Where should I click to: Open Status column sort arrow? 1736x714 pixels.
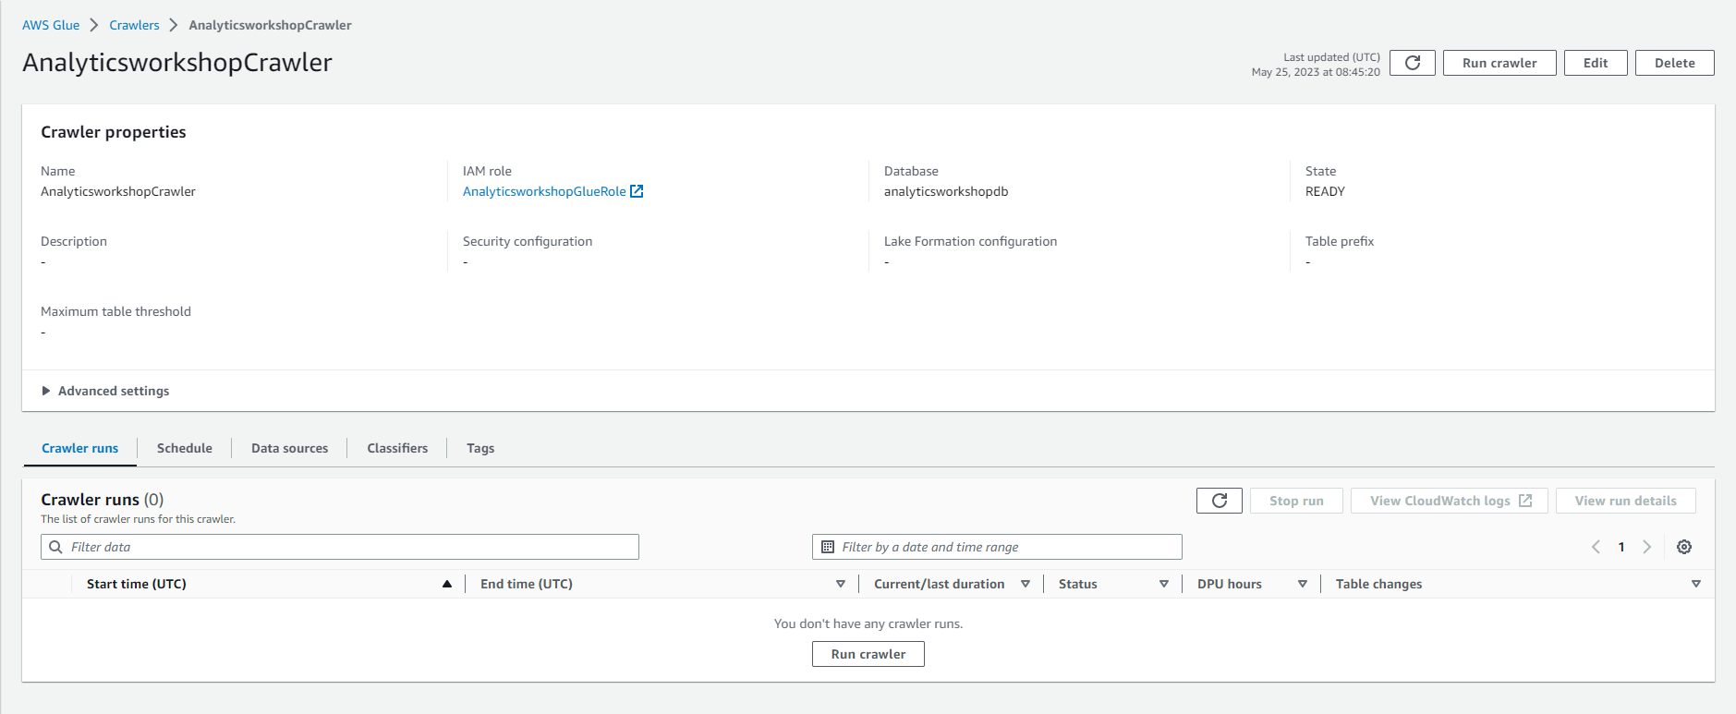(1164, 584)
